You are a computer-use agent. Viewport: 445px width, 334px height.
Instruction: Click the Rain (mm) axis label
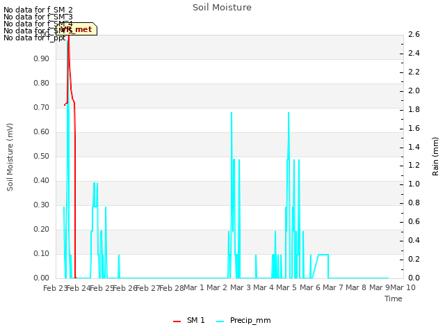pos(435,157)
